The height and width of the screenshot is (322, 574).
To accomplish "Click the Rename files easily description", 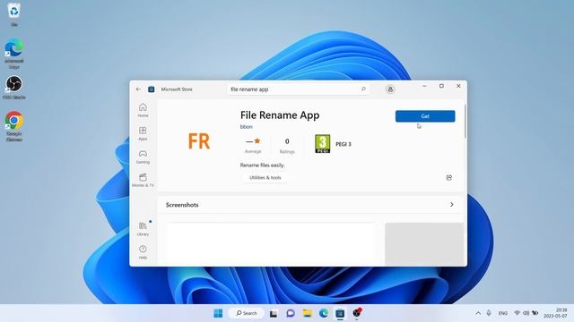I will 262,165.
